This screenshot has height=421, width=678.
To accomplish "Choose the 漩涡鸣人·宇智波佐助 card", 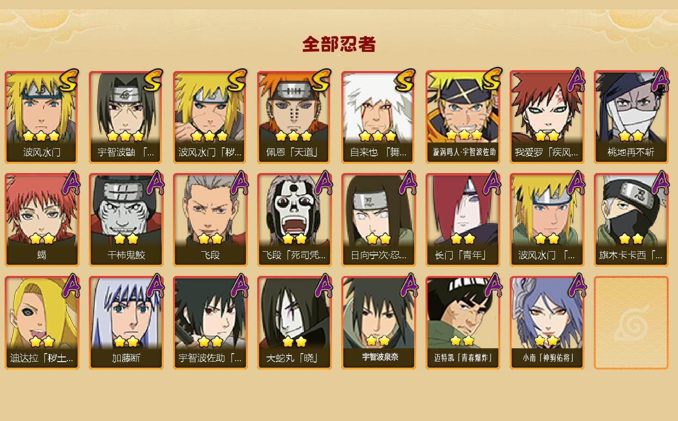I will [462, 117].
